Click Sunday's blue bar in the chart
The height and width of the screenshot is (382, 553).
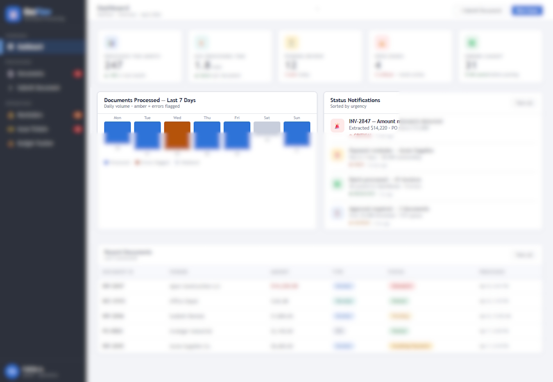[297, 133]
